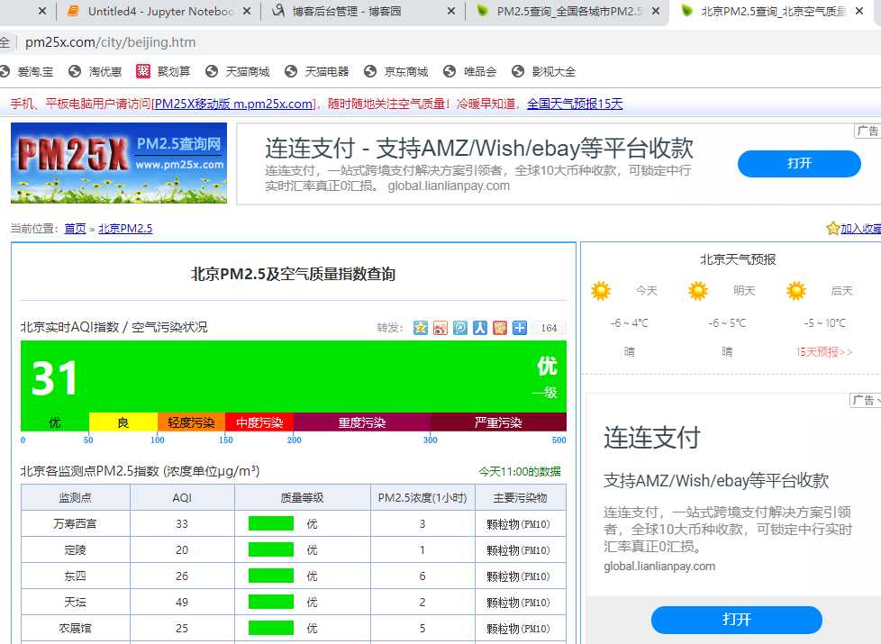The width and height of the screenshot is (881, 644).
Task: Click the star icon beside 加入收藏
Action: pos(832,228)
